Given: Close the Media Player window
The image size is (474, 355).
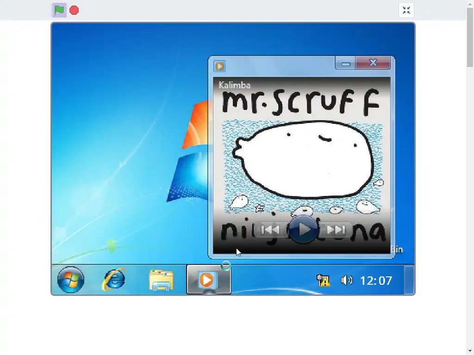Looking at the screenshot, I should click(x=373, y=63).
